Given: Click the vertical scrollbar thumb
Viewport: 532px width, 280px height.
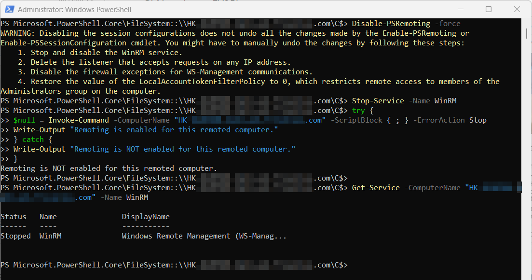Looking at the screenshot, I should pyautogui.click(x=527, y=33).
